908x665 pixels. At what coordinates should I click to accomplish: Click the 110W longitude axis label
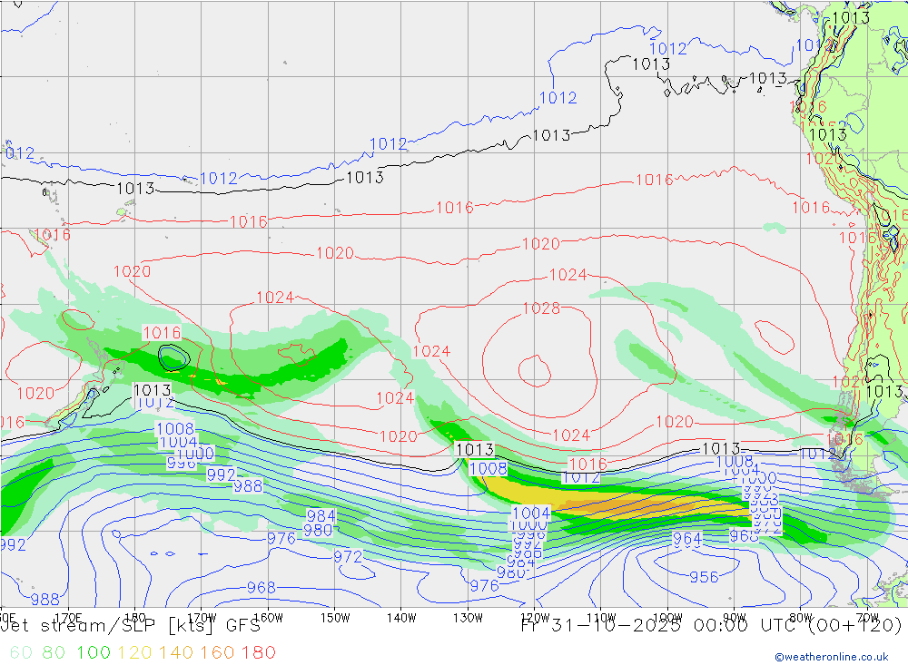point(601,617)
